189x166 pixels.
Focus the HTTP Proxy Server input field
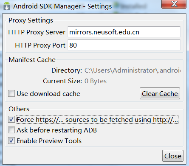[x=124, y=32]
